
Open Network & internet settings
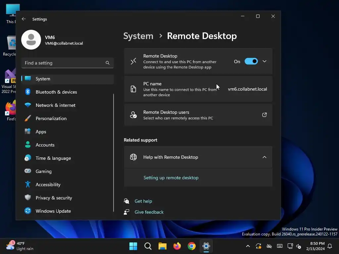68,105
